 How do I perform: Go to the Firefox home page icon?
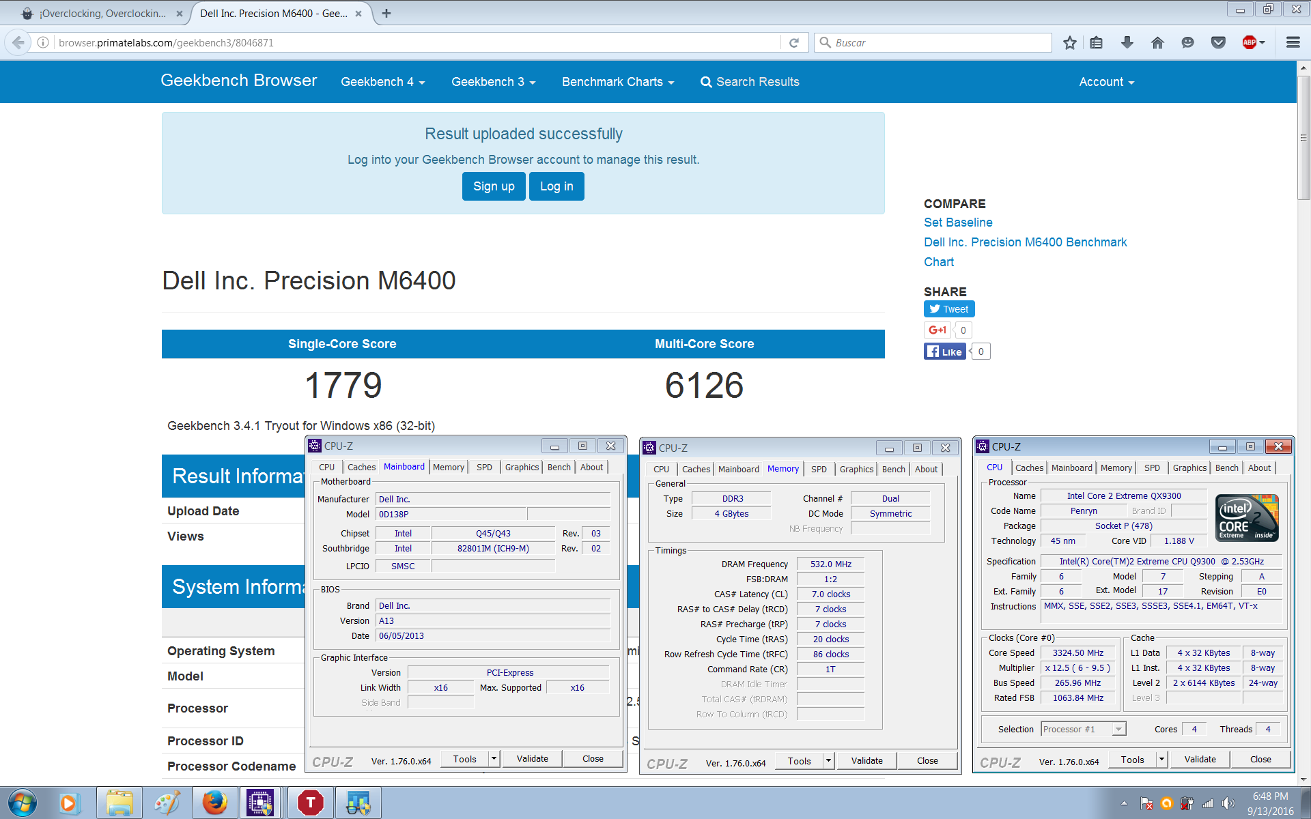coord(1157,42)
